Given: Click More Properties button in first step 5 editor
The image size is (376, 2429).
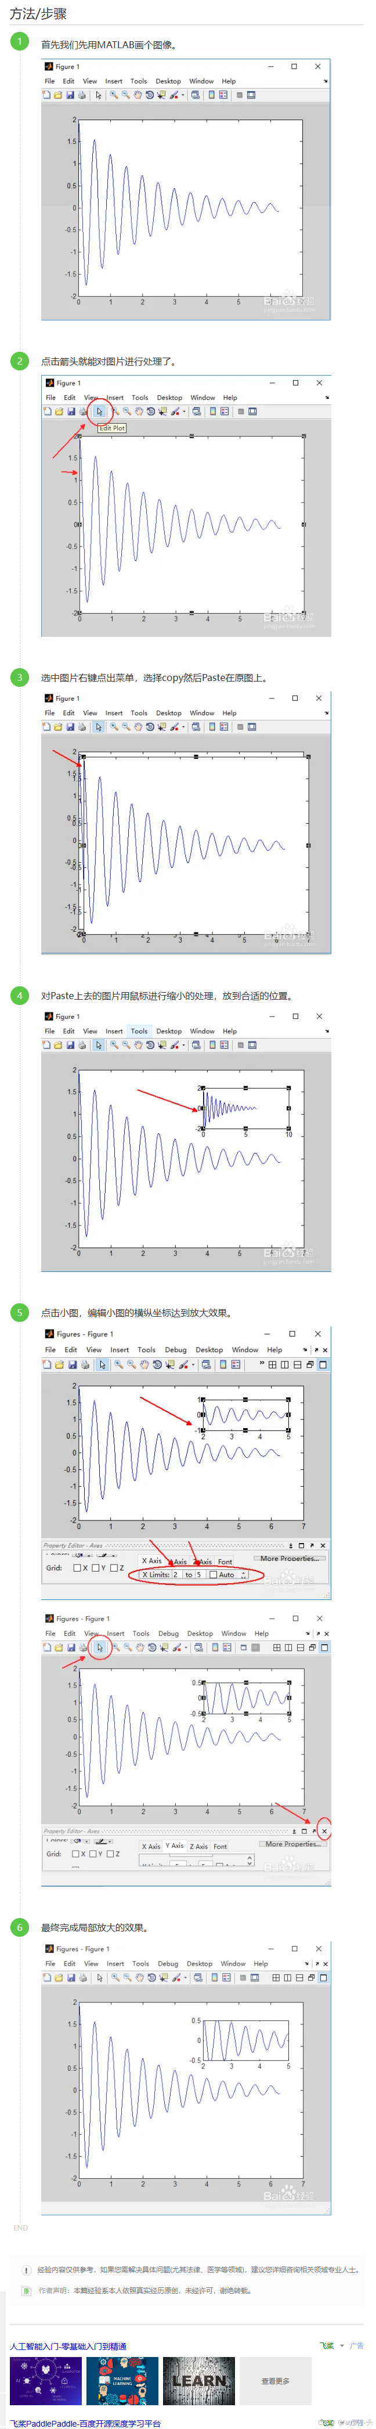Looking at the screenshot, I should pyautogui.click(x=290, y=1559).
